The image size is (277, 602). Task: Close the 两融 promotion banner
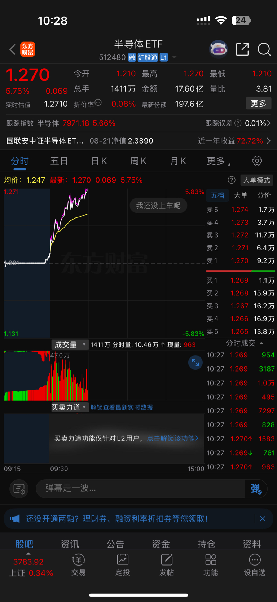pyautogui.click(x=263, y=519)
